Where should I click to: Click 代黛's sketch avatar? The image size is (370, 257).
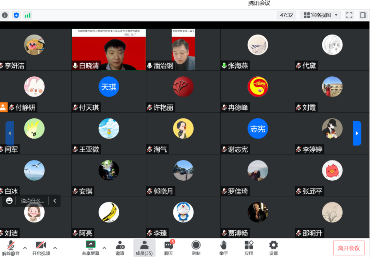point(332,45)
